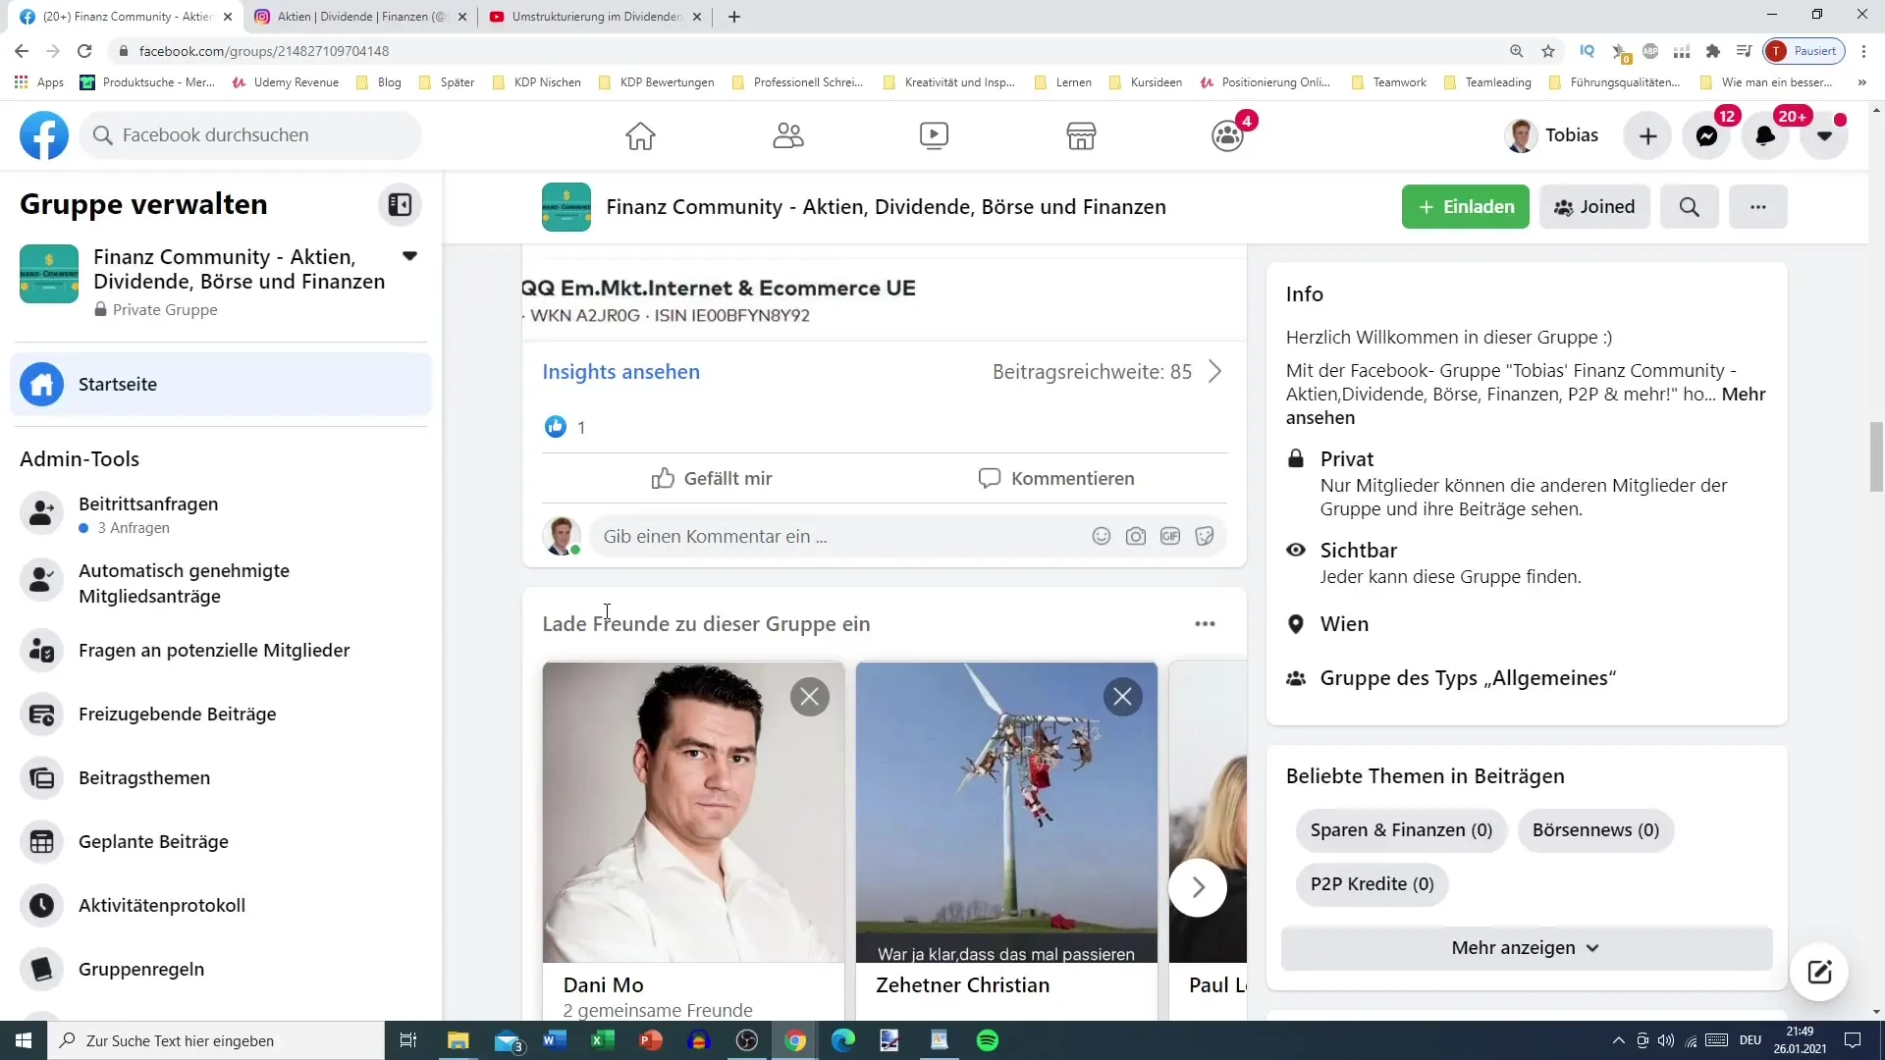1885x1060 pixels.
Task: Select topic Sparen & Finanzen (0)
Action: [1401, 830]
